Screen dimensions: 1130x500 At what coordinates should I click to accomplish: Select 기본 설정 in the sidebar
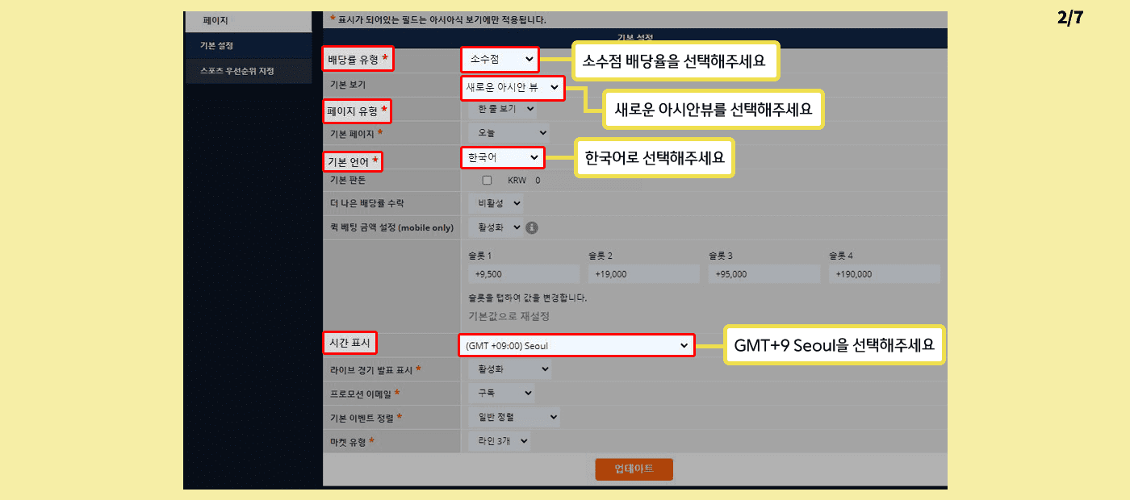point(247,46)
